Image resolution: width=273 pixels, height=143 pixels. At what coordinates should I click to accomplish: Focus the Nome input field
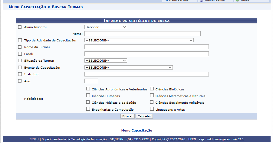143,34
